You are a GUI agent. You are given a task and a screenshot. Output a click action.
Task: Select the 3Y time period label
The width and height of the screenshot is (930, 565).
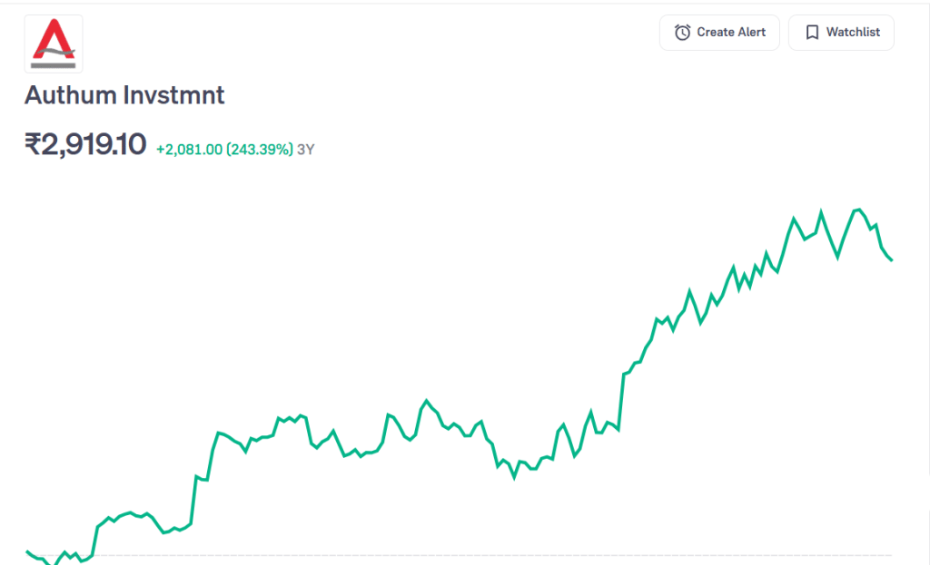(305, 150)
